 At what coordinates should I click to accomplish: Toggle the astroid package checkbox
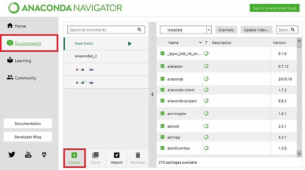coord(162,126)
